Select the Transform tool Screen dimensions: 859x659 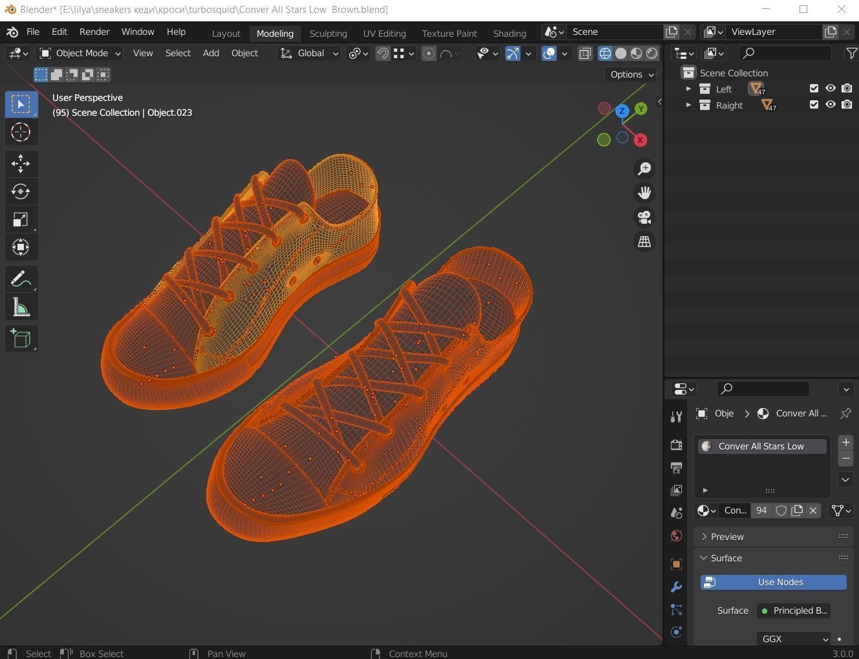click(x=21, y=247)
